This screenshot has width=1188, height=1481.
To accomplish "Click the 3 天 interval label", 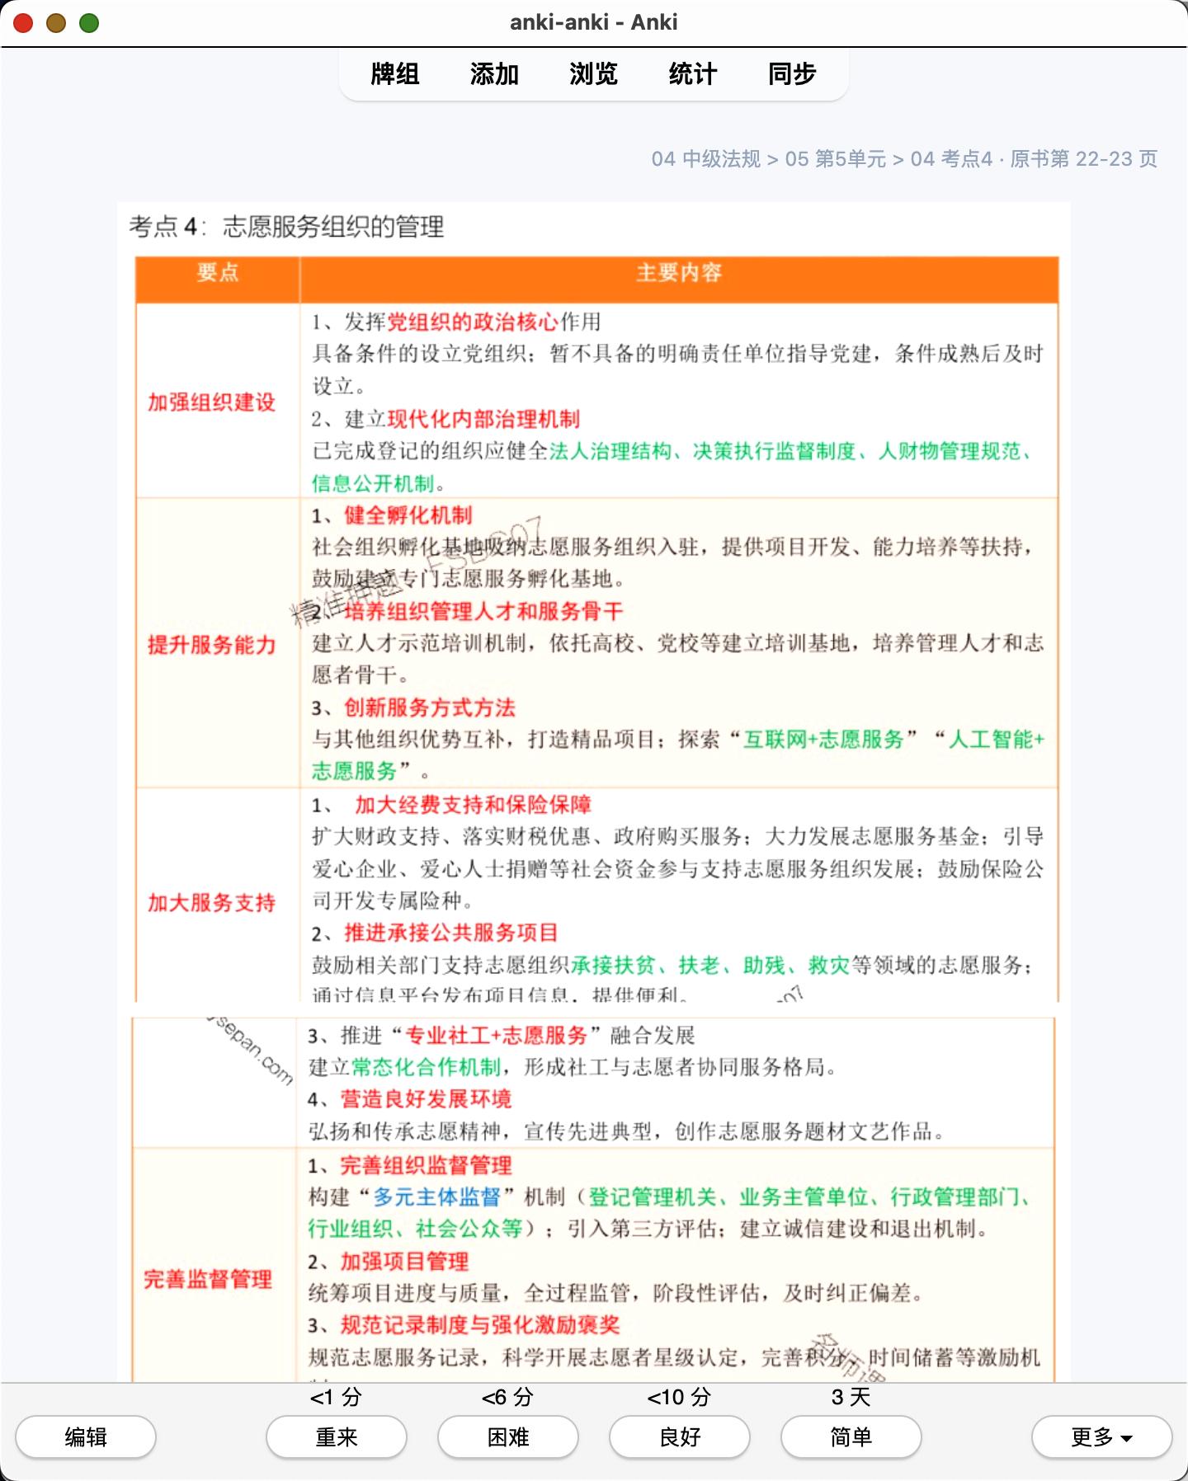I will [851, 1397].
